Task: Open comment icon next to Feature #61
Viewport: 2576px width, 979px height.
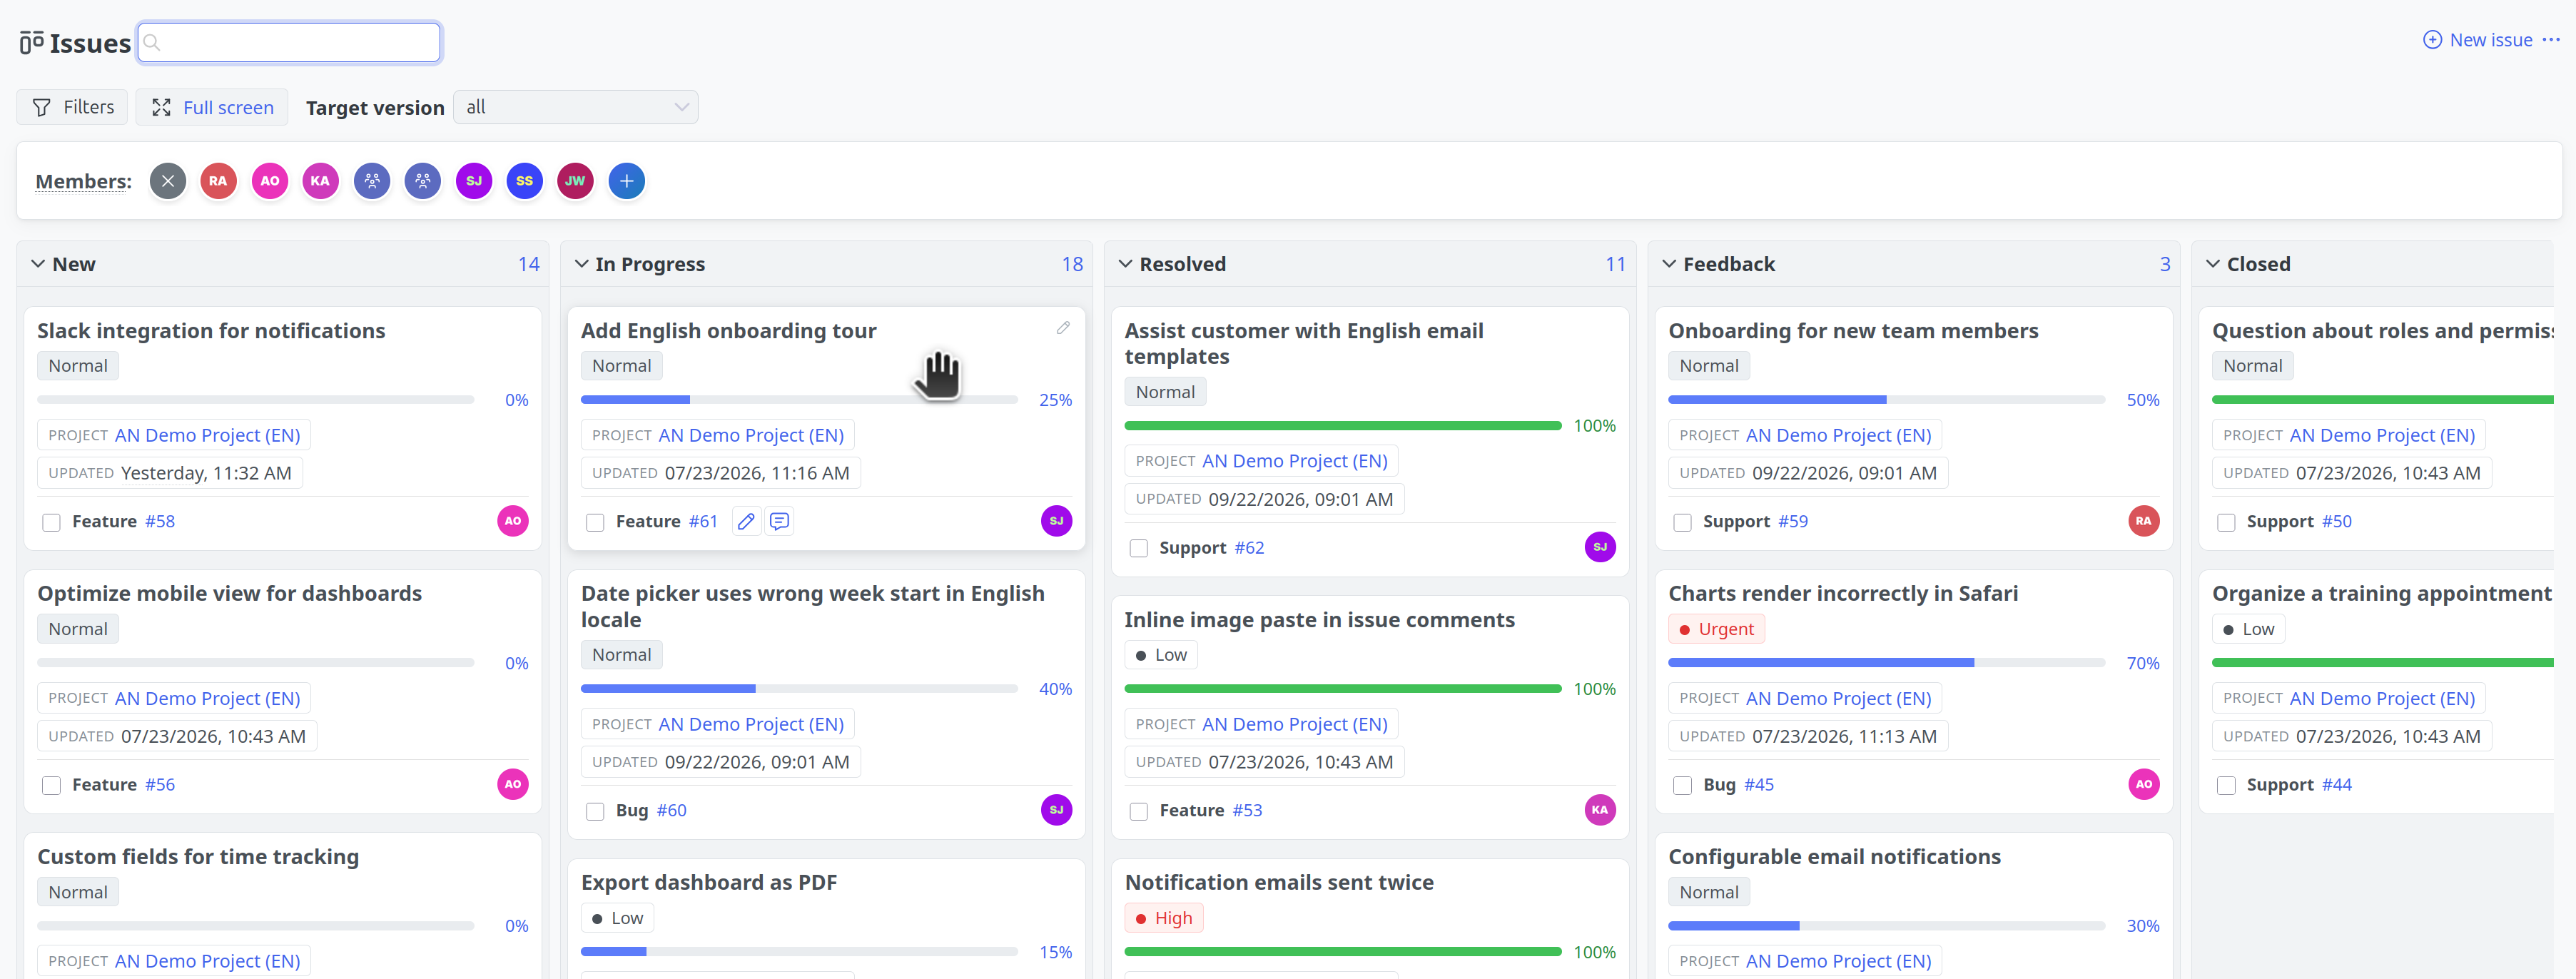Action: [780, 521]
